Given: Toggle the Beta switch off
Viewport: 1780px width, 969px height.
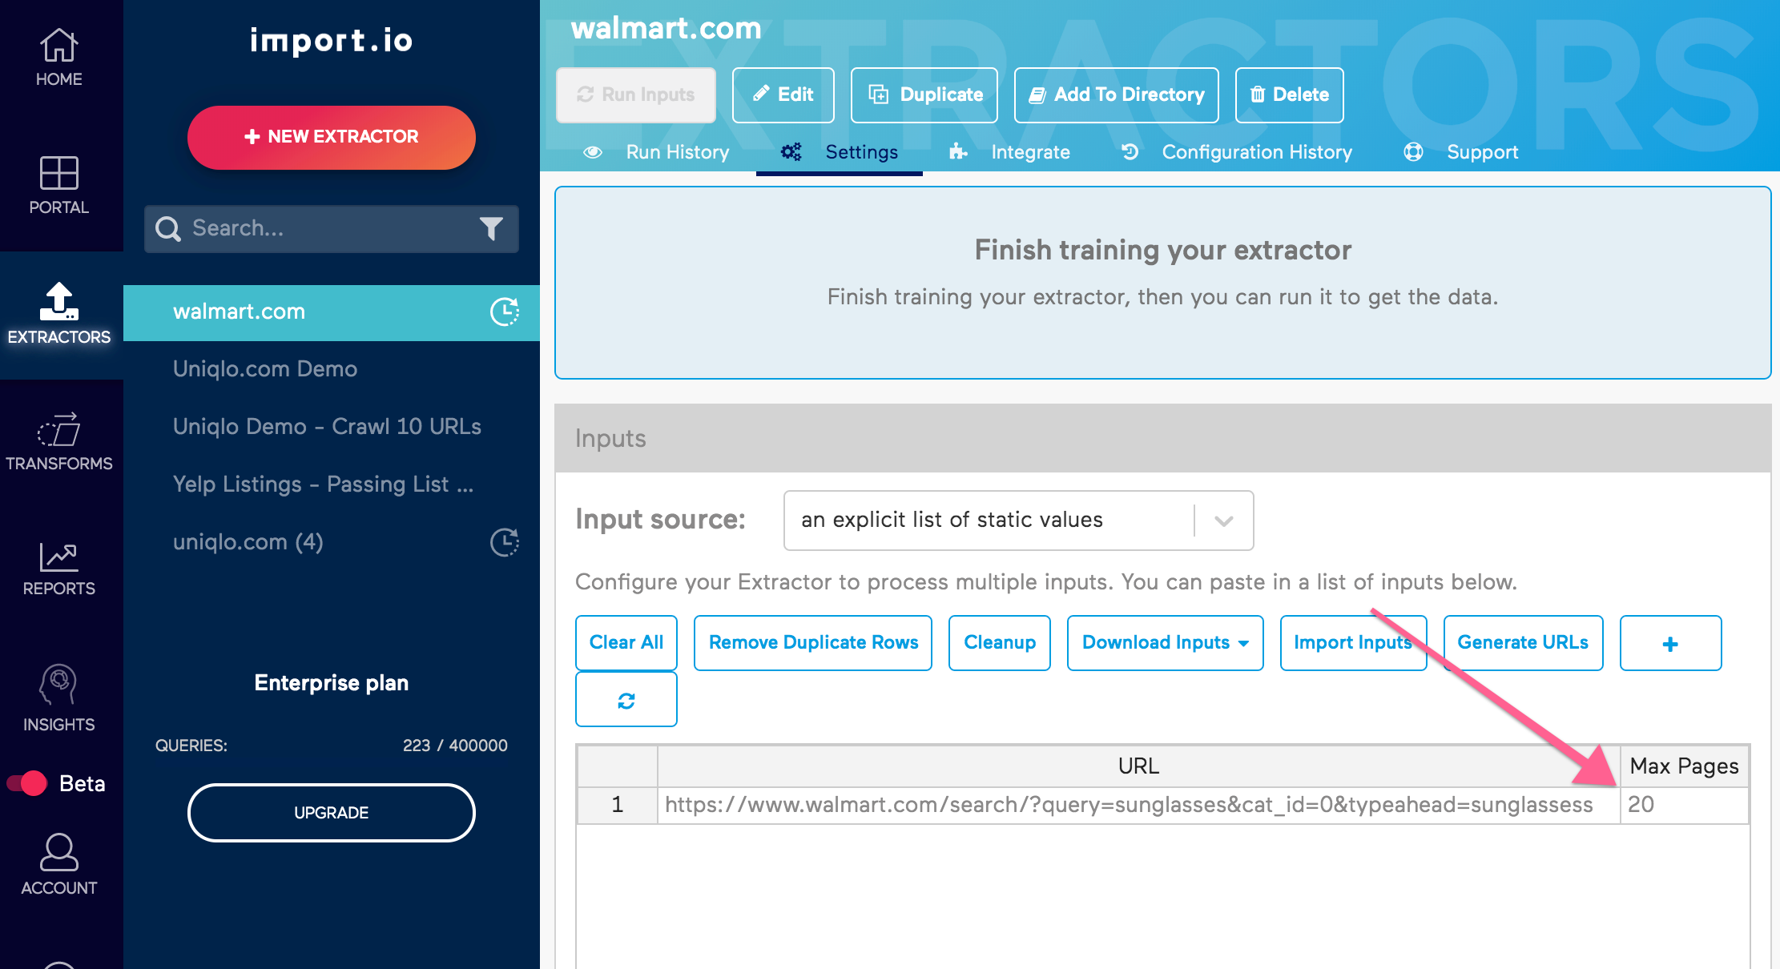Looking at the screenshot, I should (x=28, y=783).
